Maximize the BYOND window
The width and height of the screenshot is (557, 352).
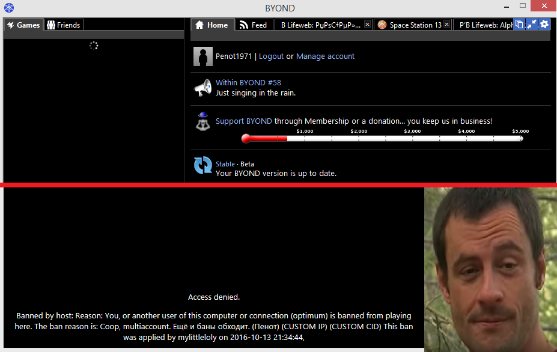[523, 5]
